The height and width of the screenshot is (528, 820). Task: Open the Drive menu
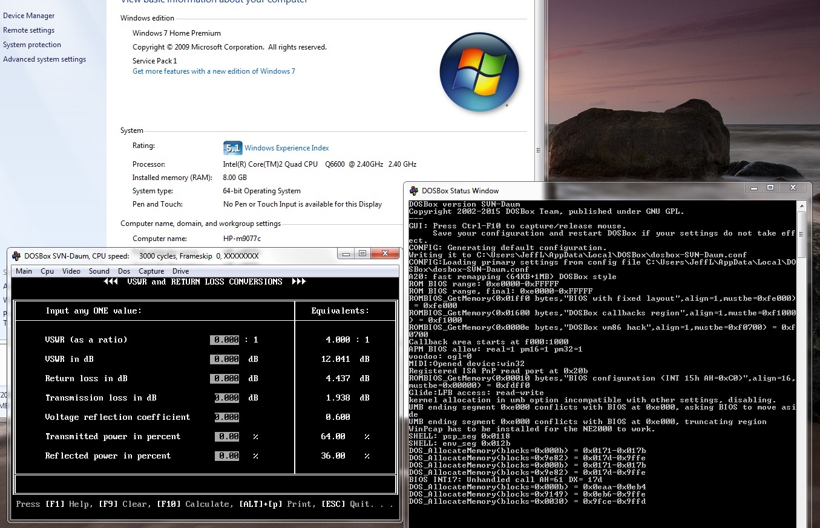pos(180,271)
